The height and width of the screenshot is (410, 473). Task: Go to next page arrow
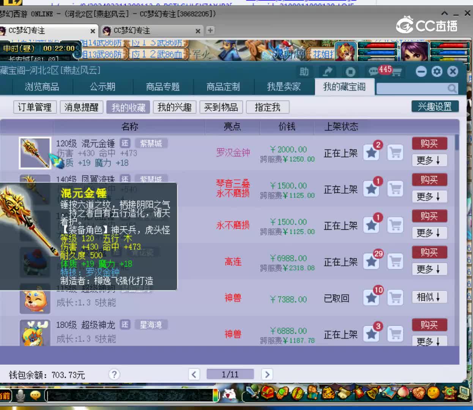(267, 374)
